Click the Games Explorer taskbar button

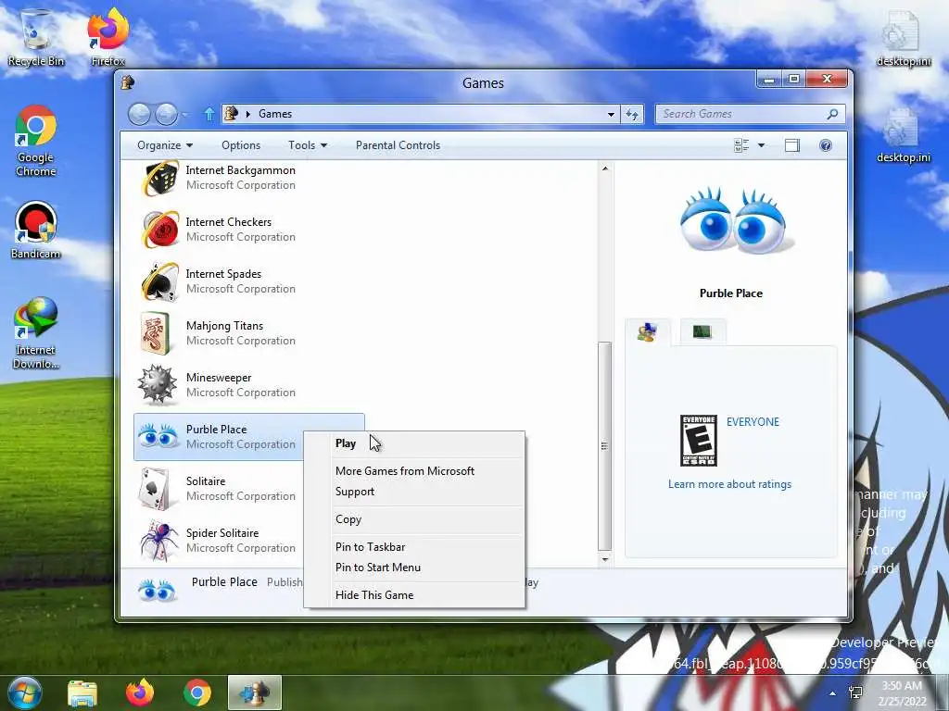pyautogui.click(x=254, y=693)
